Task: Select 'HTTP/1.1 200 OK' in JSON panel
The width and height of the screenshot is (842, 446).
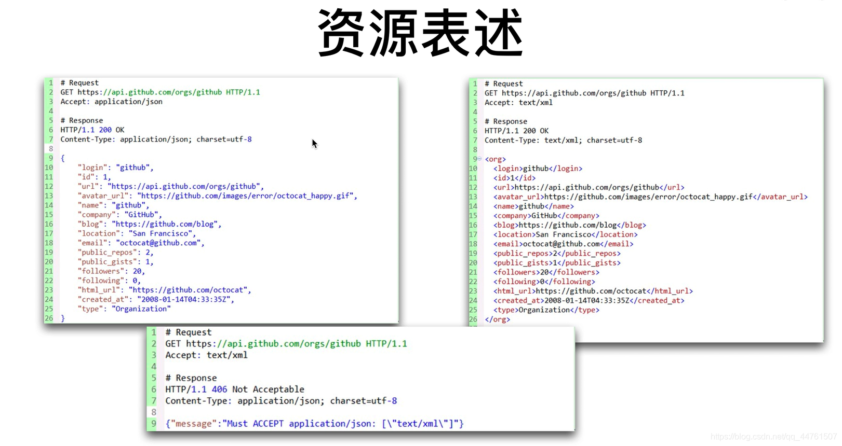Action: [x=92, y=130]
